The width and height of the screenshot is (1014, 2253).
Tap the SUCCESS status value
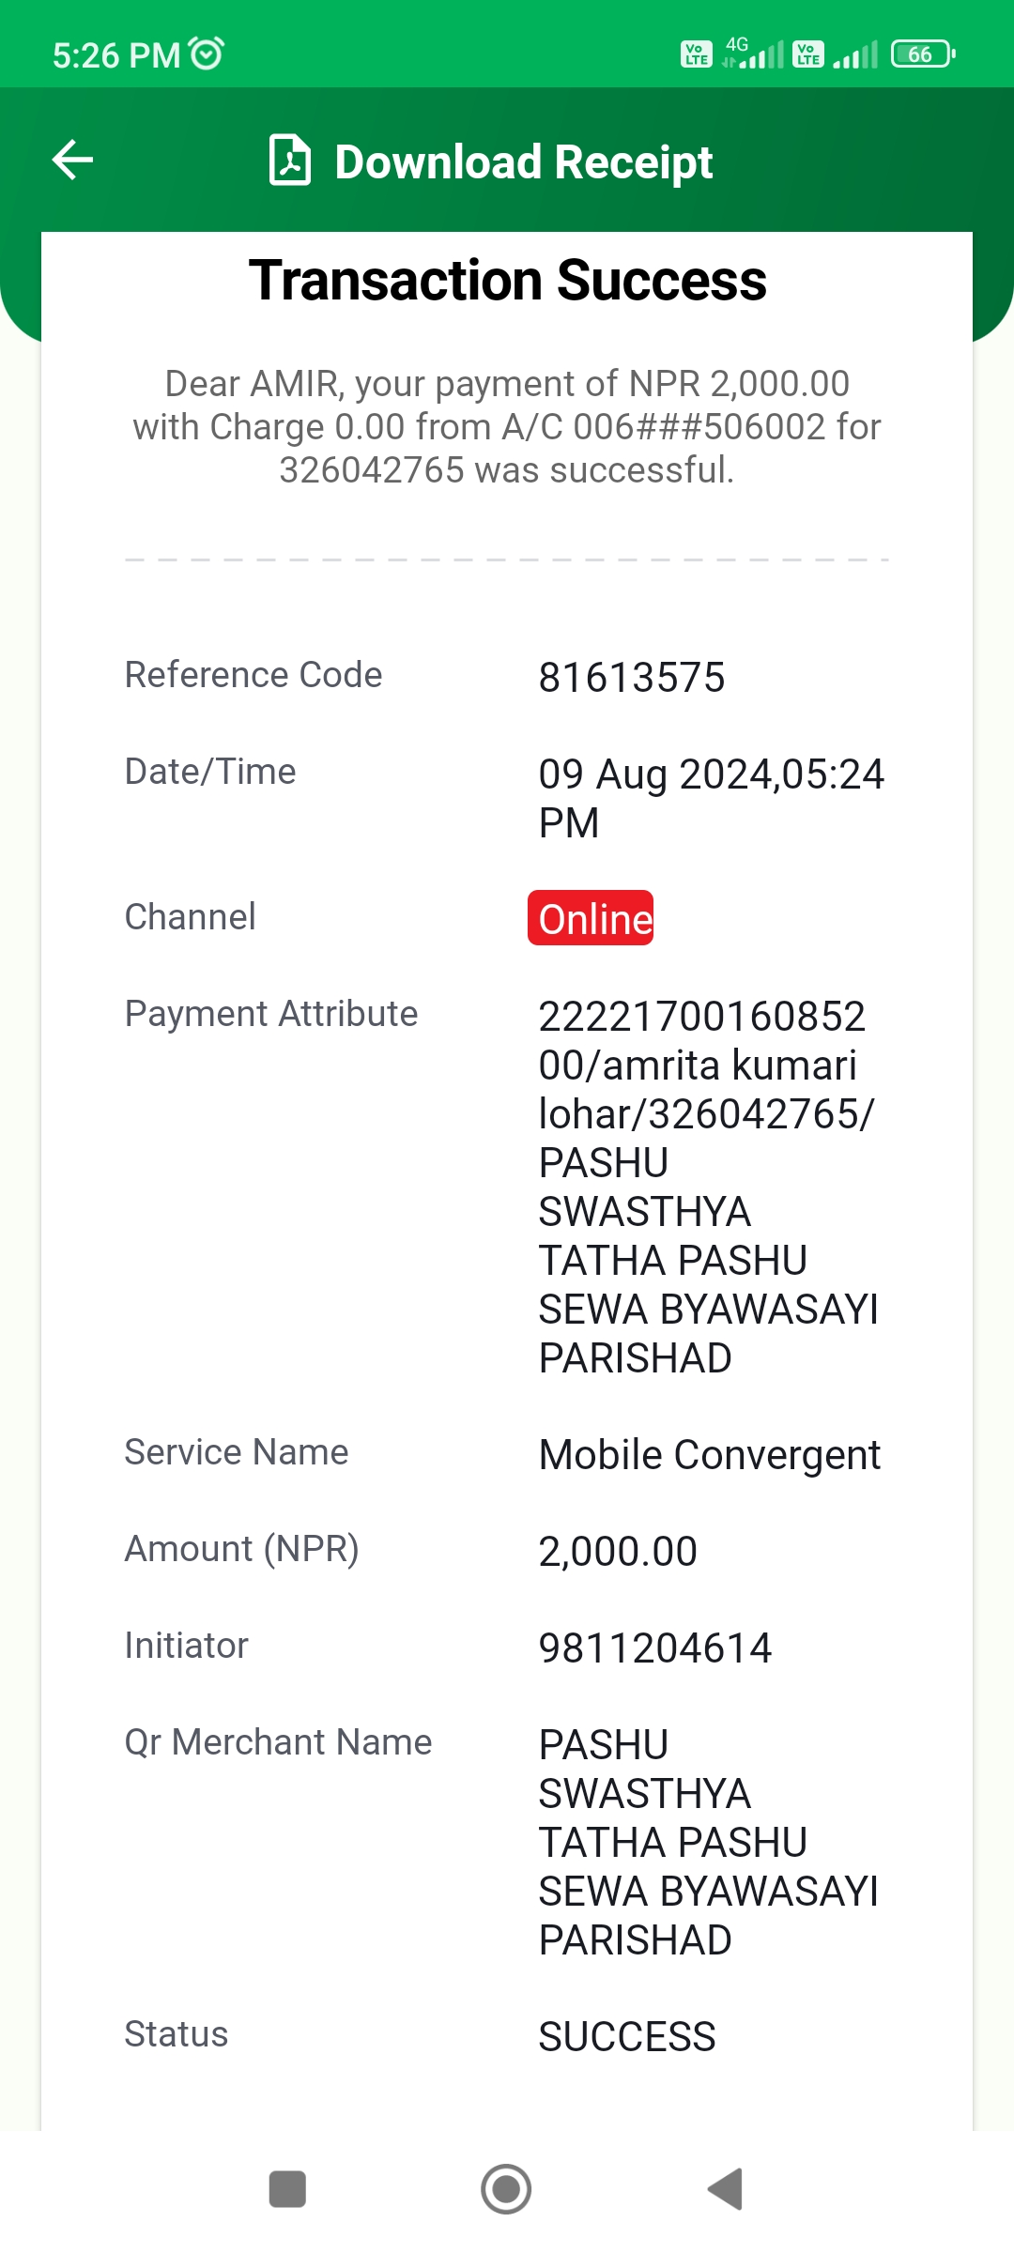627,2037
